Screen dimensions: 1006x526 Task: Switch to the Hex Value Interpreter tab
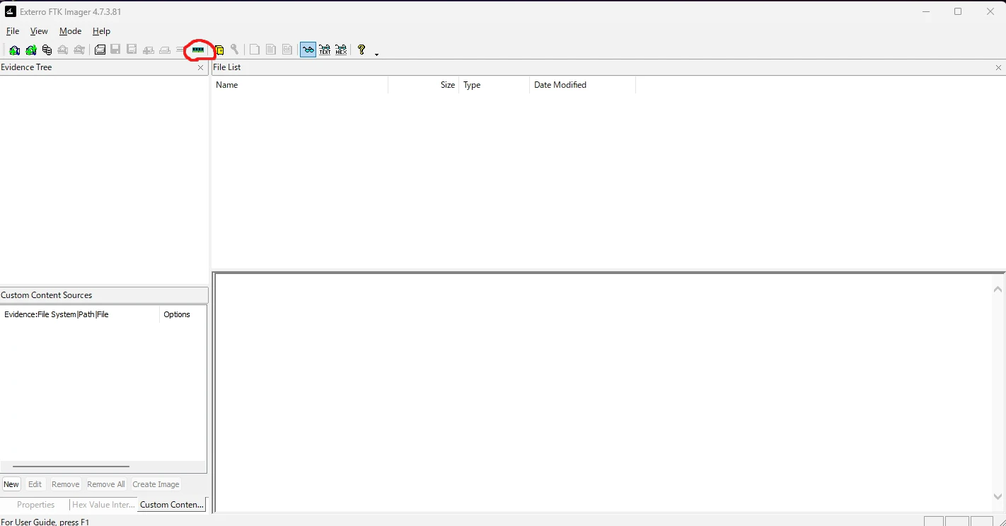(103, 505)
